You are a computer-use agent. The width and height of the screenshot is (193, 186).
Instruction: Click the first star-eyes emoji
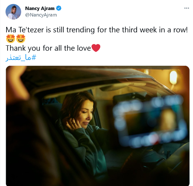coord(11,39)
